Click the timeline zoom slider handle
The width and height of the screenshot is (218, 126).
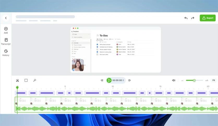point(194,80)
